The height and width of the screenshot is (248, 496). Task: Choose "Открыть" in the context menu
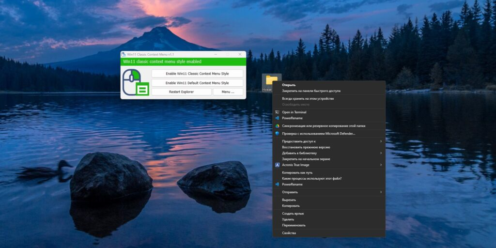point(289,85)
